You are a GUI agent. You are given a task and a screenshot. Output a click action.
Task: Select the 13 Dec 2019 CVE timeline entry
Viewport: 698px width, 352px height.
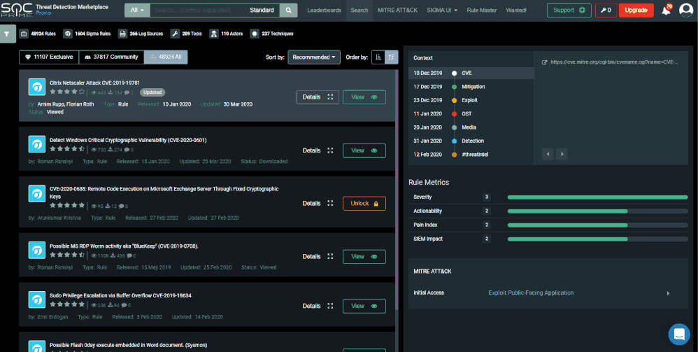[471, 73]
